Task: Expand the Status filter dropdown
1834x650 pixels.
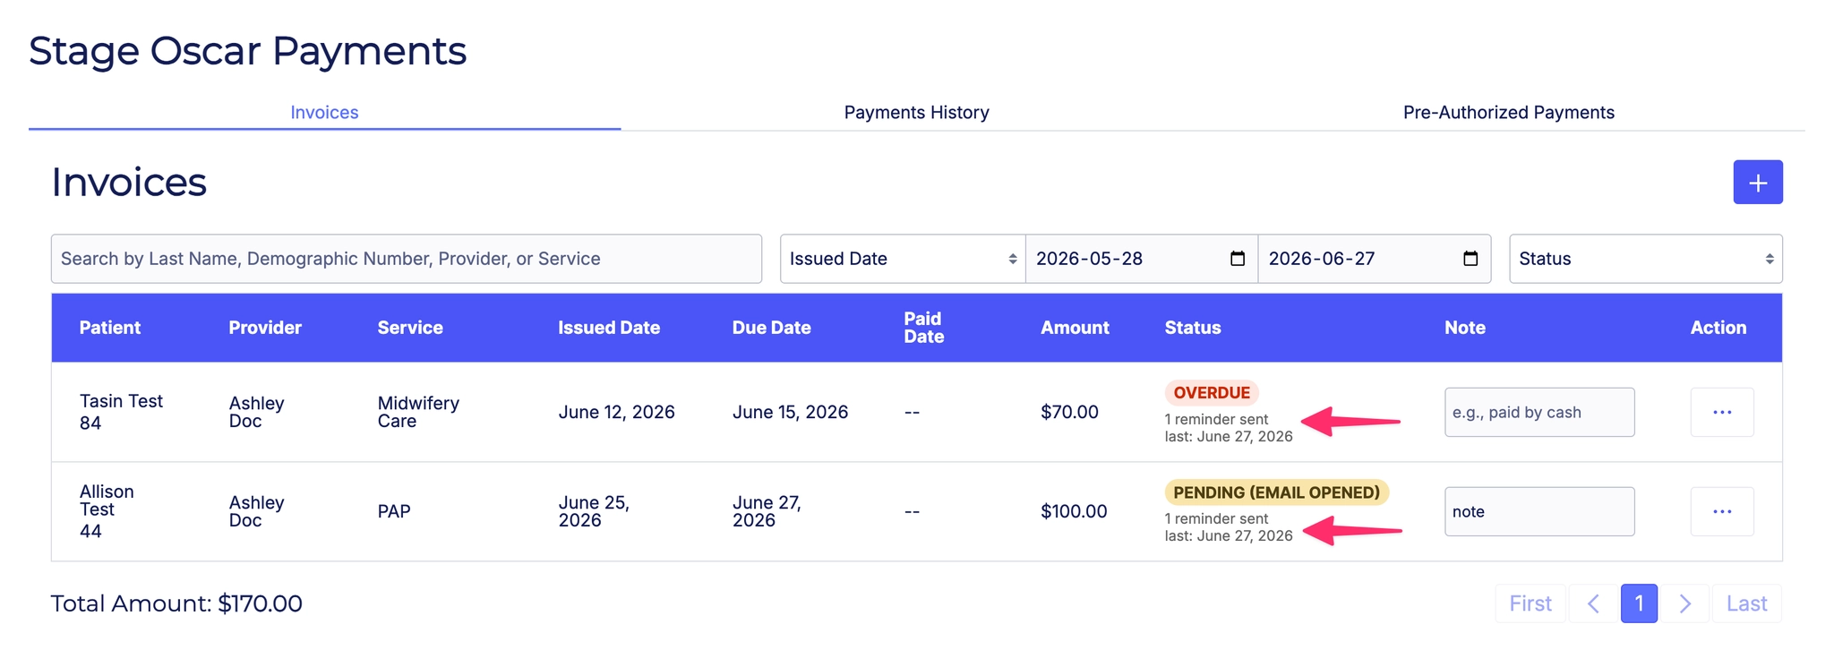Action: coord(1646,259)
